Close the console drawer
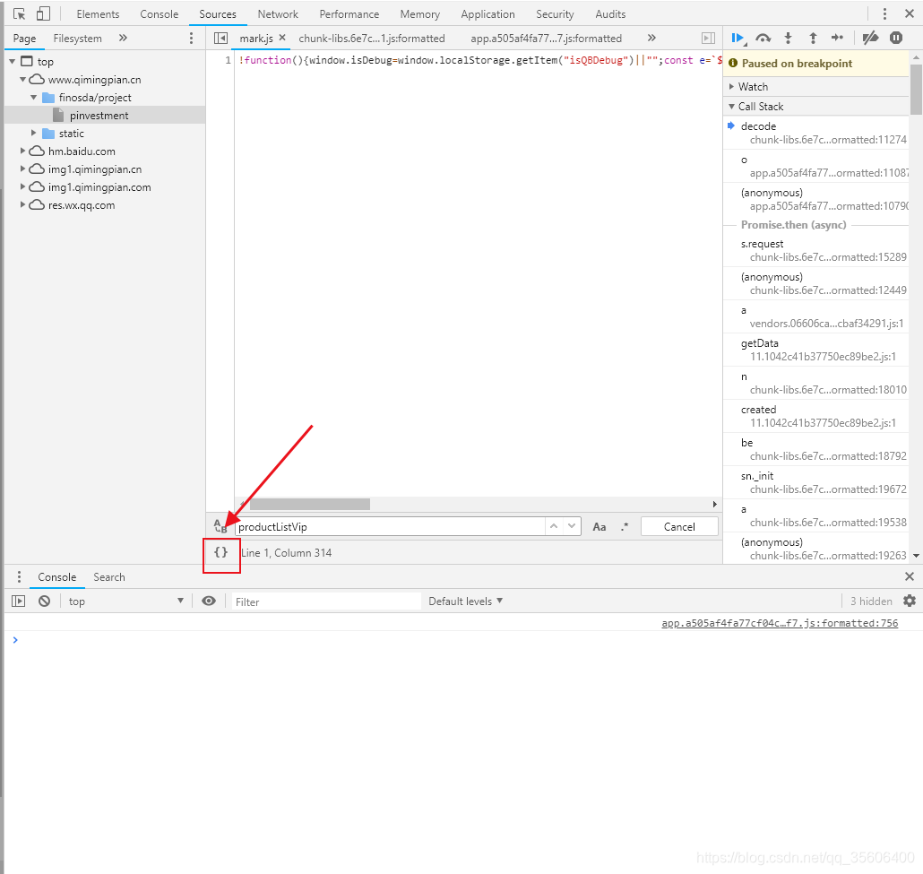Image resolution: width=923 pixels, height=874 pixels. point(910,577)
